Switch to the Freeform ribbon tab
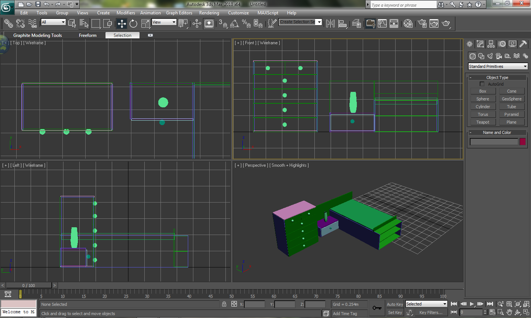 [87, 35]
